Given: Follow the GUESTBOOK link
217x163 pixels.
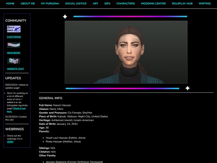Looking at the screenshot, I should point(14,37).
